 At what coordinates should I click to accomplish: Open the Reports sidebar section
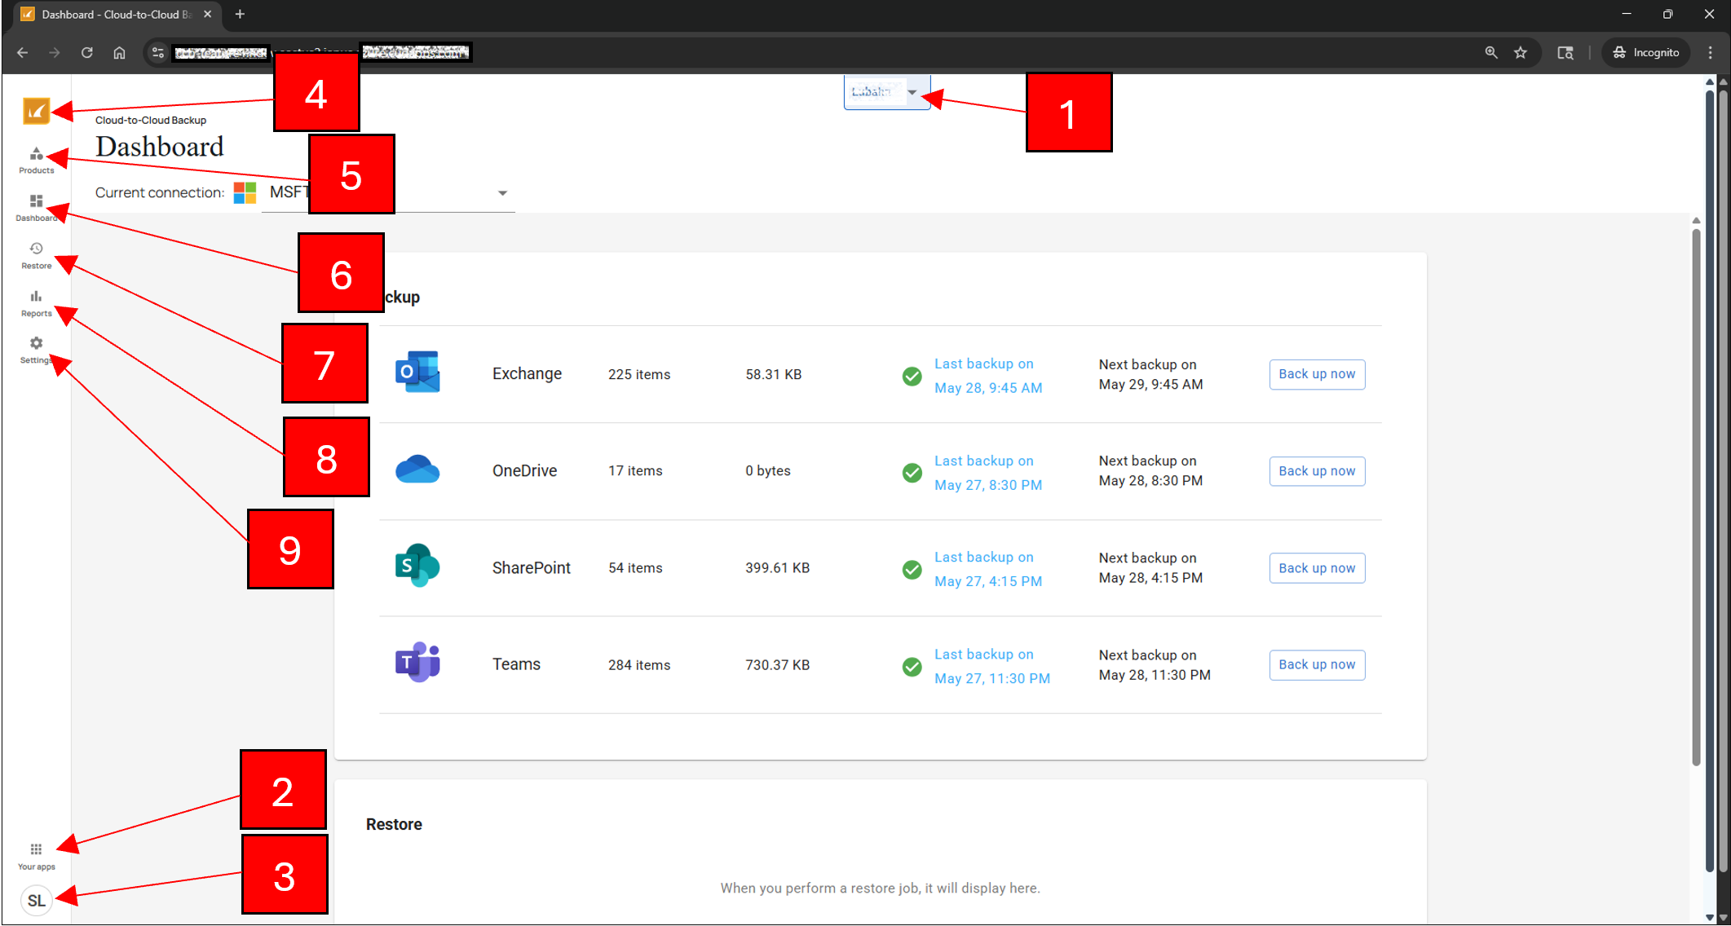coord(37,302)
